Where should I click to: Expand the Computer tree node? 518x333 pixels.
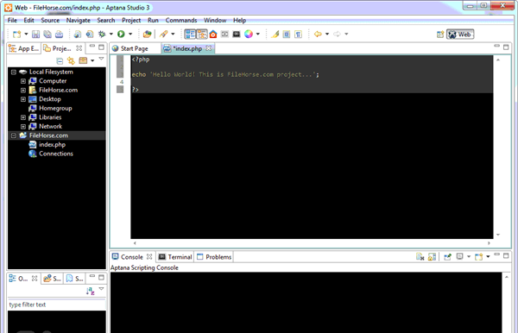[x=23, y=81]
